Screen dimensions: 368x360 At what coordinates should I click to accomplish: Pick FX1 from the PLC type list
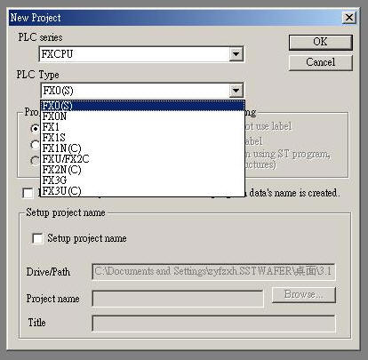click(x=142, y=127)
